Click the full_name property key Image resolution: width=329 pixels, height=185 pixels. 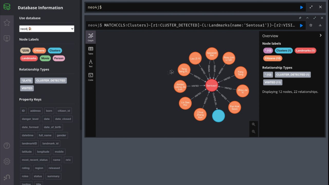[45, 135]
